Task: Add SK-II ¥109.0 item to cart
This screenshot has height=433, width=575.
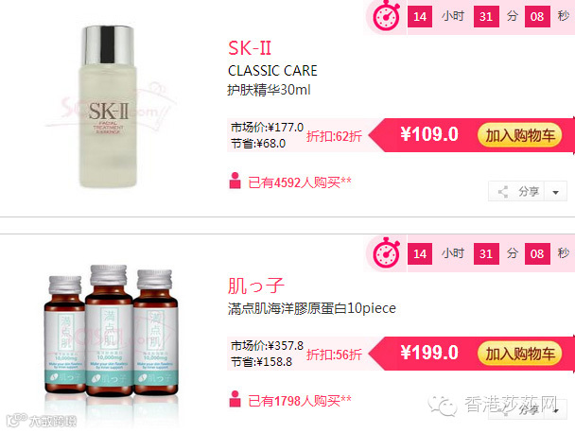Action: click(x=519, y=135)
